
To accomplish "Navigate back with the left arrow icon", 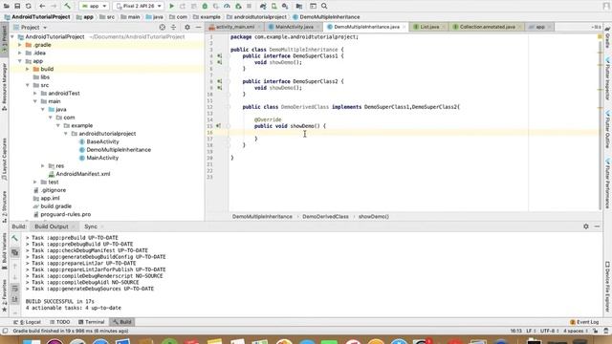I will tap(42, 7).
